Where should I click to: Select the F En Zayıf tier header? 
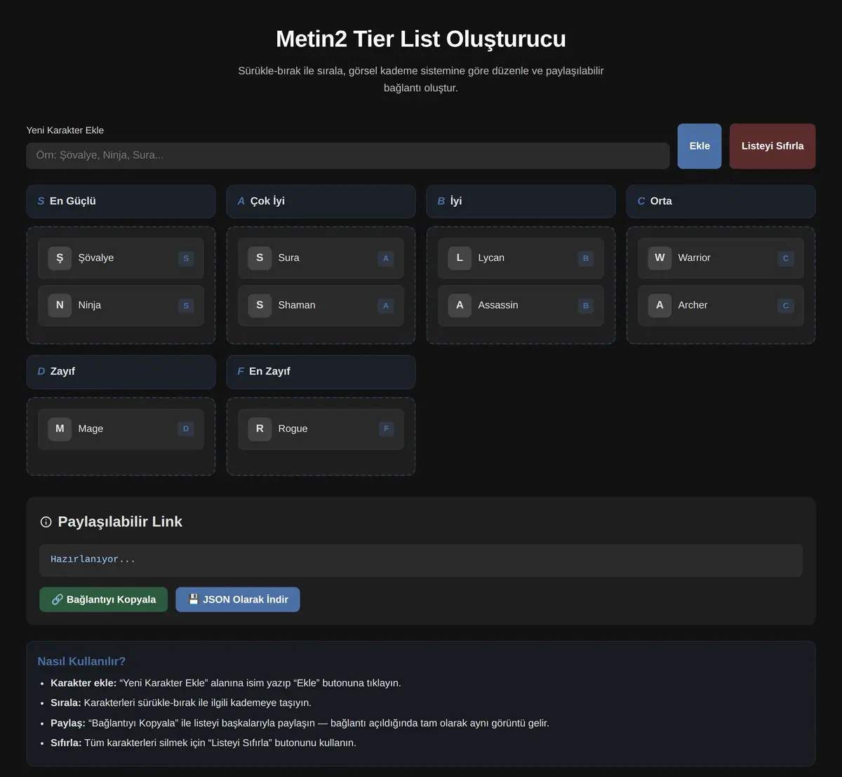[x=321, y=372]
